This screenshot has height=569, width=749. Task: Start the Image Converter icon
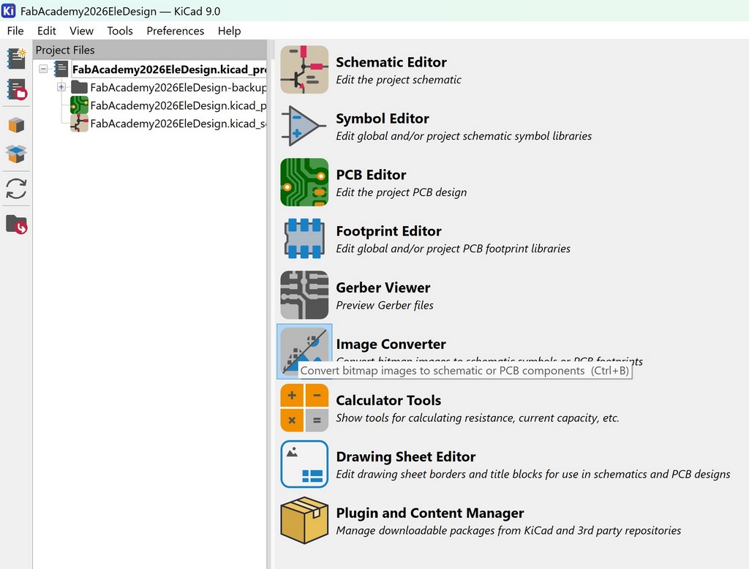click(x=304, y=351)
